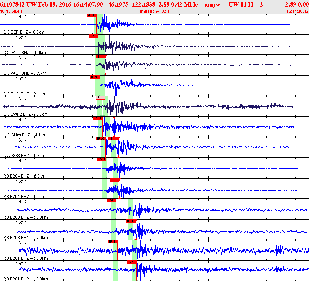Click the CC VALT BHZ -- 1.9km label
Screen dimensions: 309x281
tap(25, 52)
